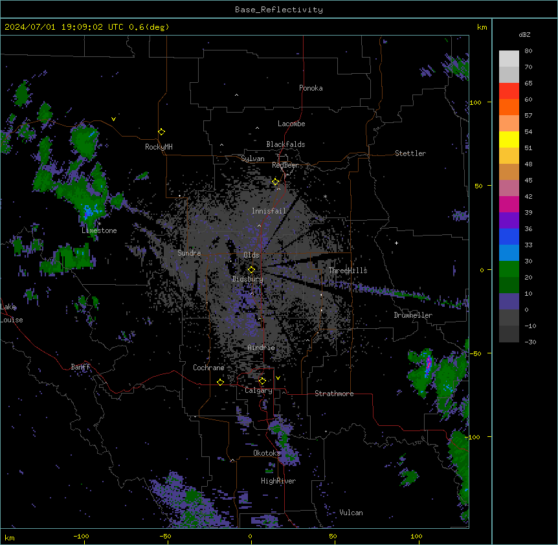Image resolution: width=558 pixels, height=545 pixels.
Task: Click the Okotoks label
Action: click(267, 453)
